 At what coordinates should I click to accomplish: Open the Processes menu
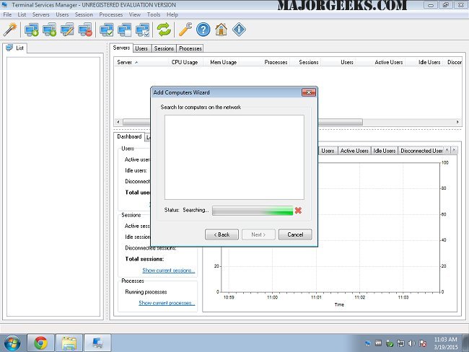pyautogui.click(x=111, y=14)
